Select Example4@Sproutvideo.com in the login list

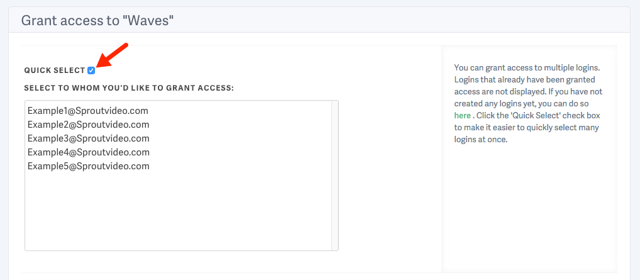[178, 152]
